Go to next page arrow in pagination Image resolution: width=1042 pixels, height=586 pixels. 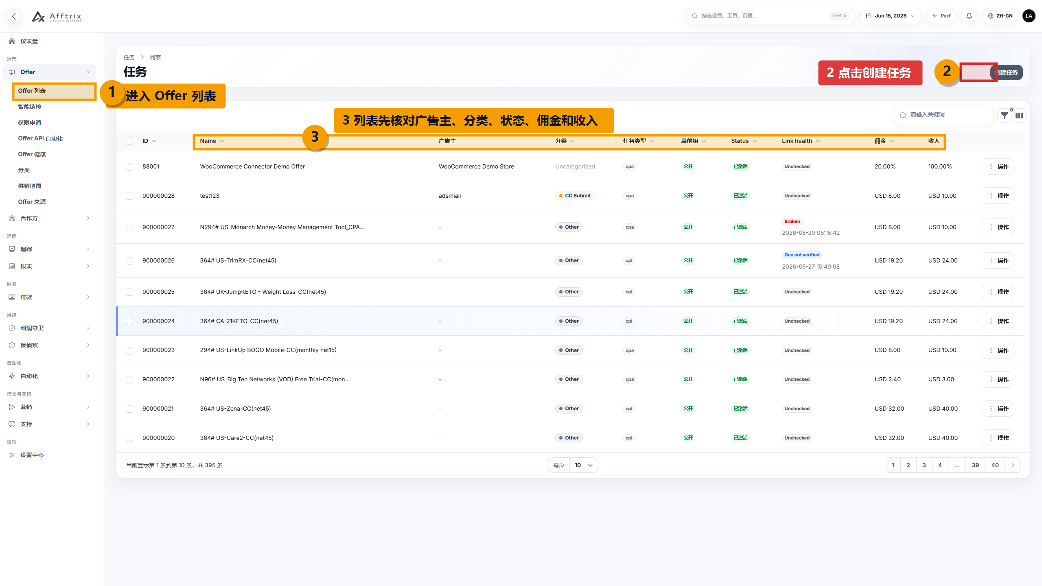[1013, 465]
